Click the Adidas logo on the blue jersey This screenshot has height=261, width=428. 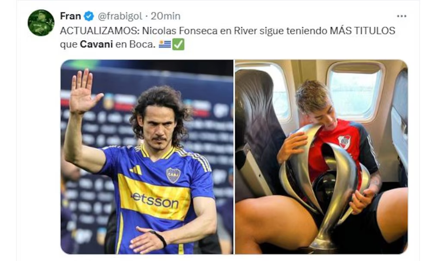coord(136,170)
